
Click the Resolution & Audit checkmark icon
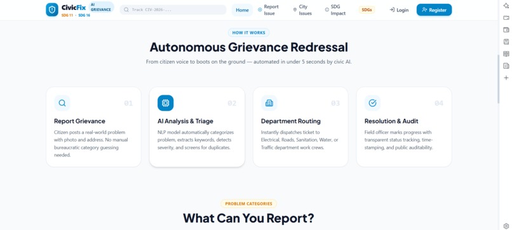pyautogui.click(x=373, y=103)
